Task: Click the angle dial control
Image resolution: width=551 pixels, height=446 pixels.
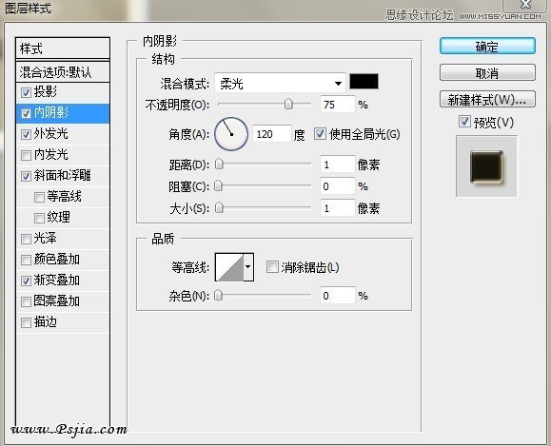Action: point(231,134)
